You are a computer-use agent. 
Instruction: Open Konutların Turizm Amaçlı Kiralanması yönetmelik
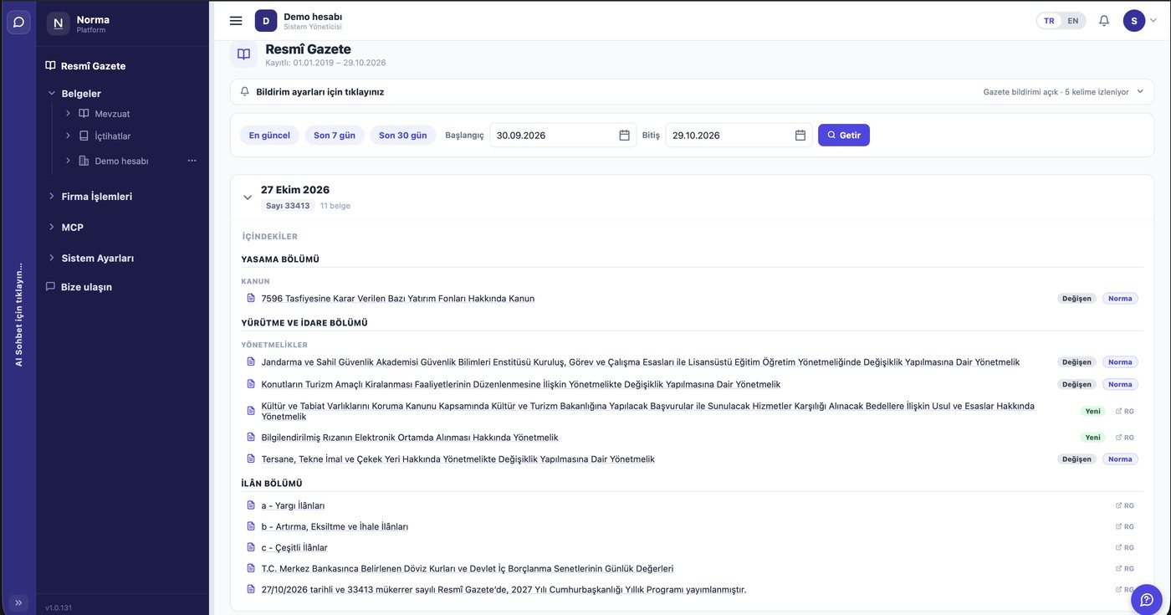click(521, 384)
